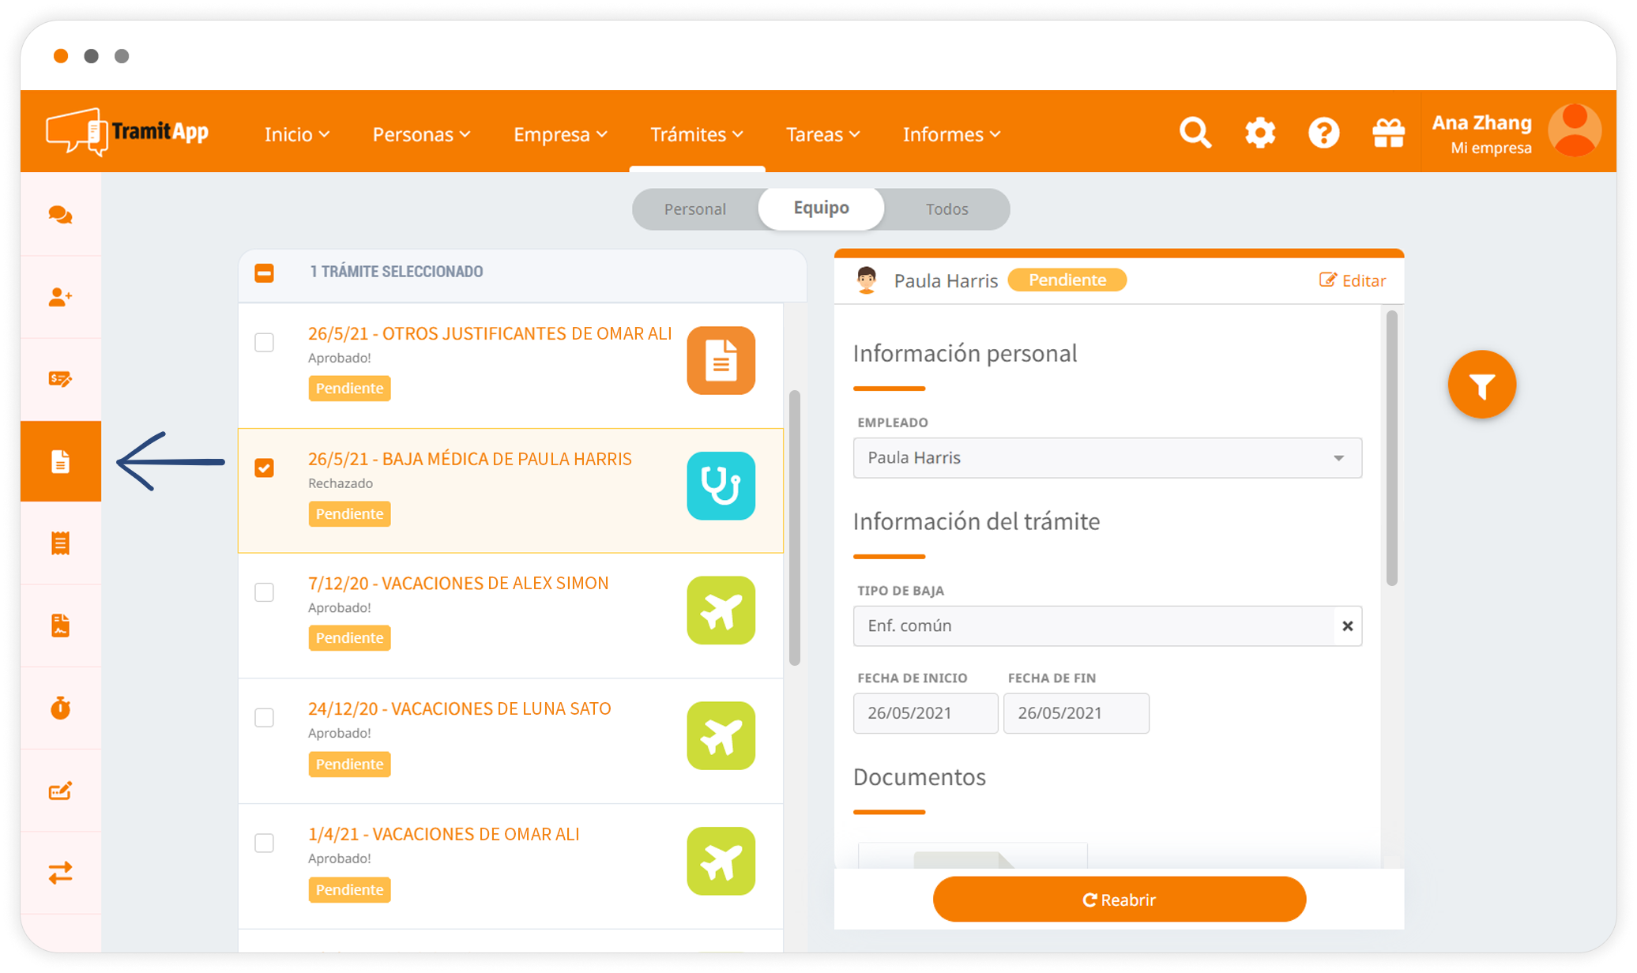
Task: Check the Vacaciones de Alex Simon checkbox
Action: click(265, 592)
